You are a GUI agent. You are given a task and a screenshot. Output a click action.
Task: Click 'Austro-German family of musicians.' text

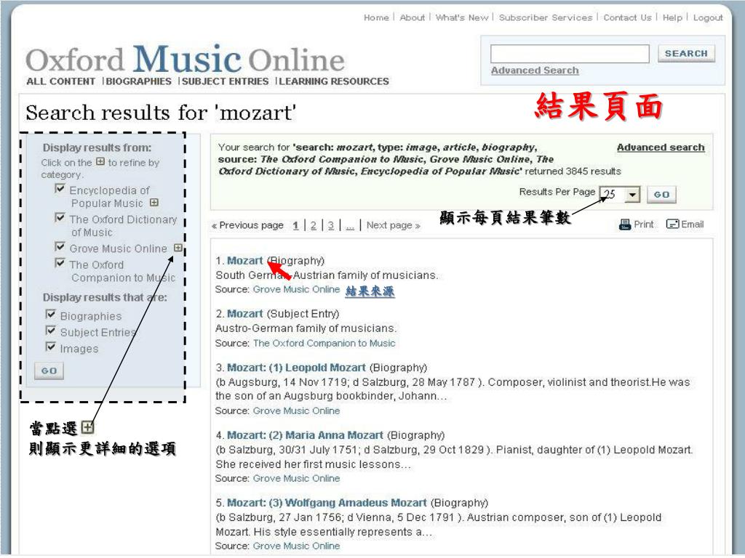click(x=306, y=328)
